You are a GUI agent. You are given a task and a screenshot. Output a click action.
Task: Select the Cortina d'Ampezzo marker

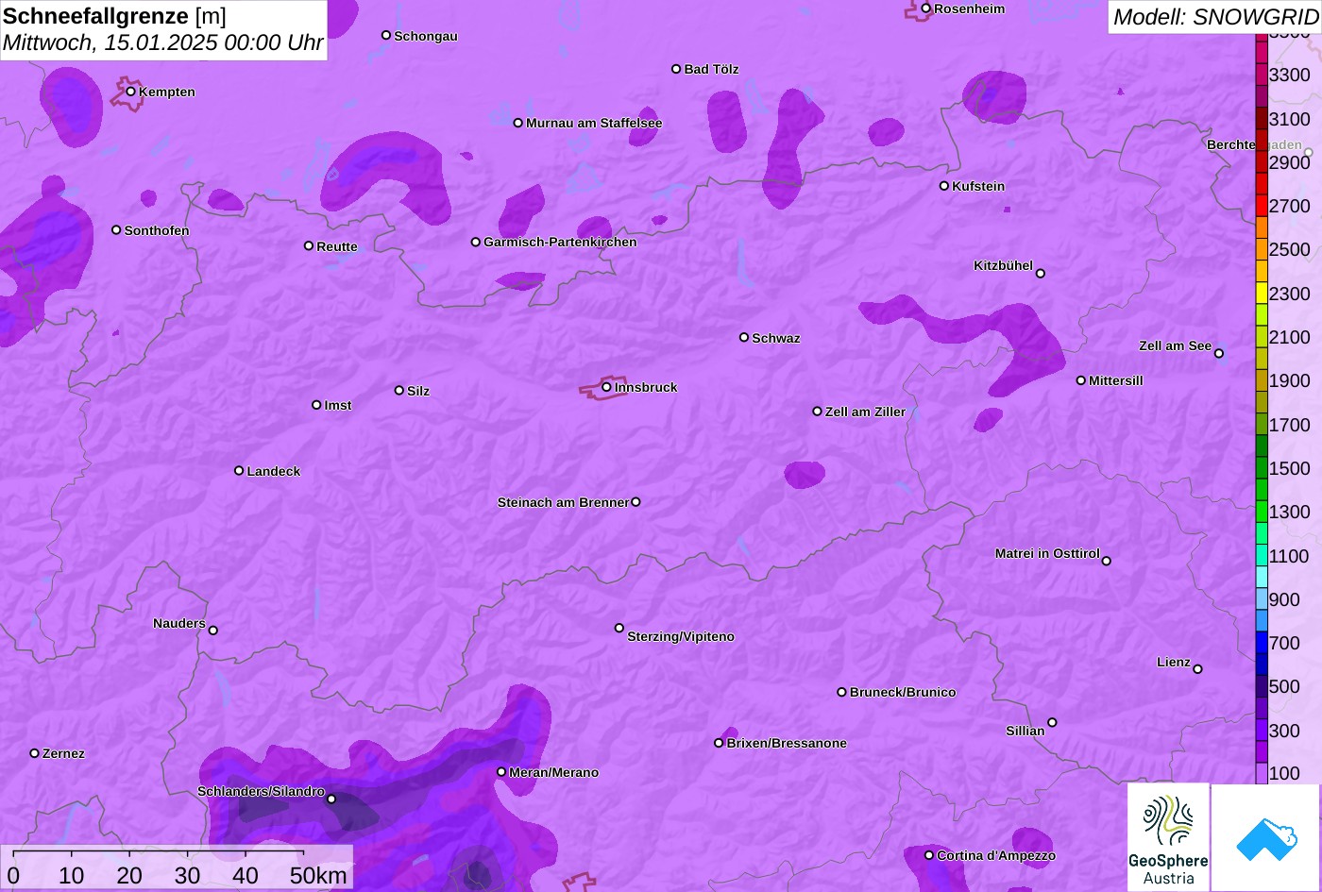click(929, 855)
